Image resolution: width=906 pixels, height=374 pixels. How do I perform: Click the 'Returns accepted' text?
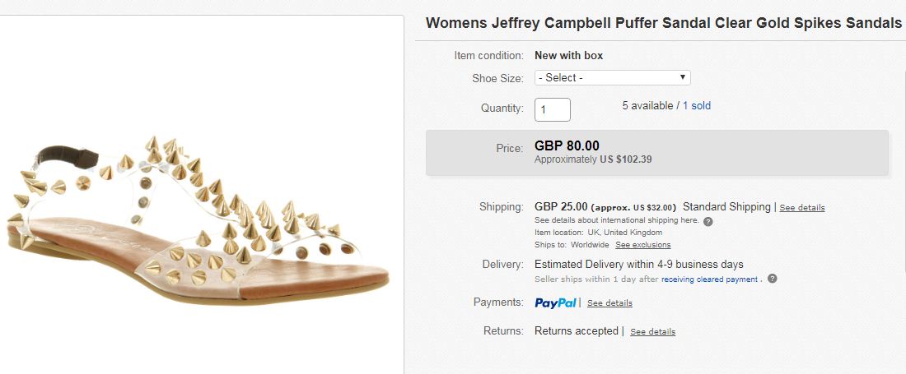tap(576, 331)
